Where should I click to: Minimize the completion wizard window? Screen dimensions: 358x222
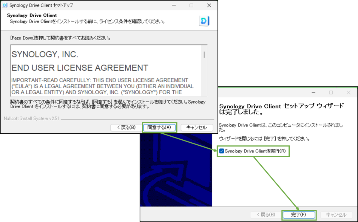click(x=314, y=92)
